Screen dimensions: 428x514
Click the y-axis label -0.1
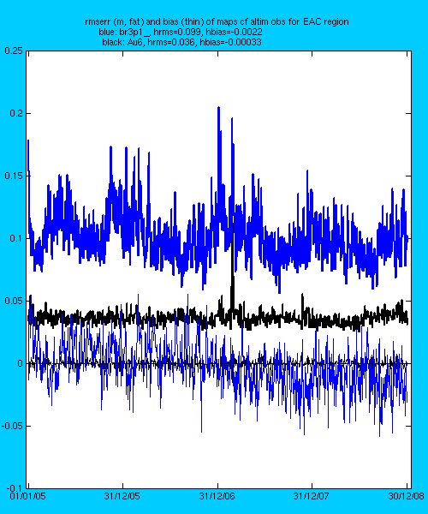click(15, 488)
